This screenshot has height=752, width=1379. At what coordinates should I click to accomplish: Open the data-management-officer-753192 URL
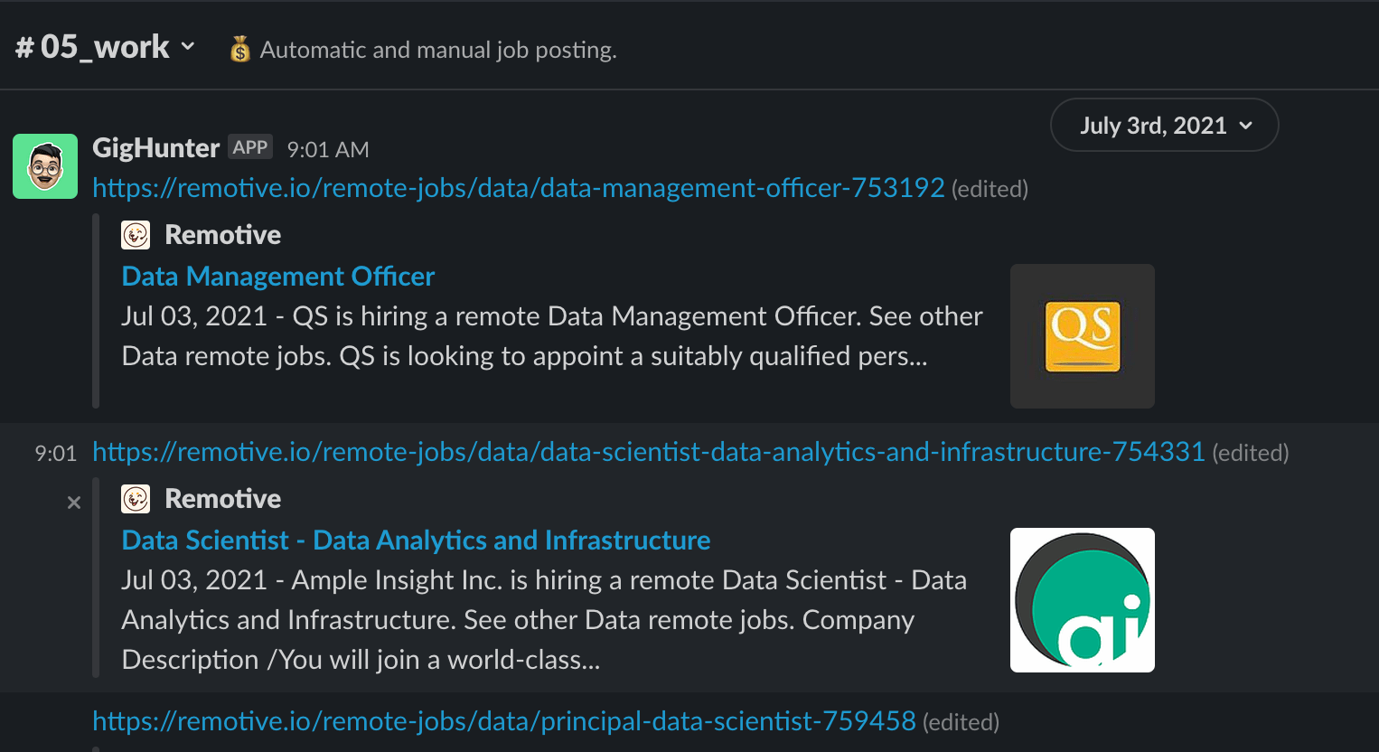pos(518,188)
